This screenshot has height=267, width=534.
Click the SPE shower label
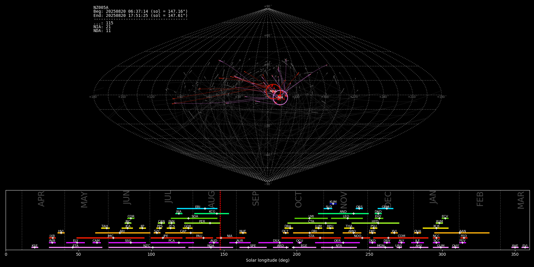tap(253, 246)
